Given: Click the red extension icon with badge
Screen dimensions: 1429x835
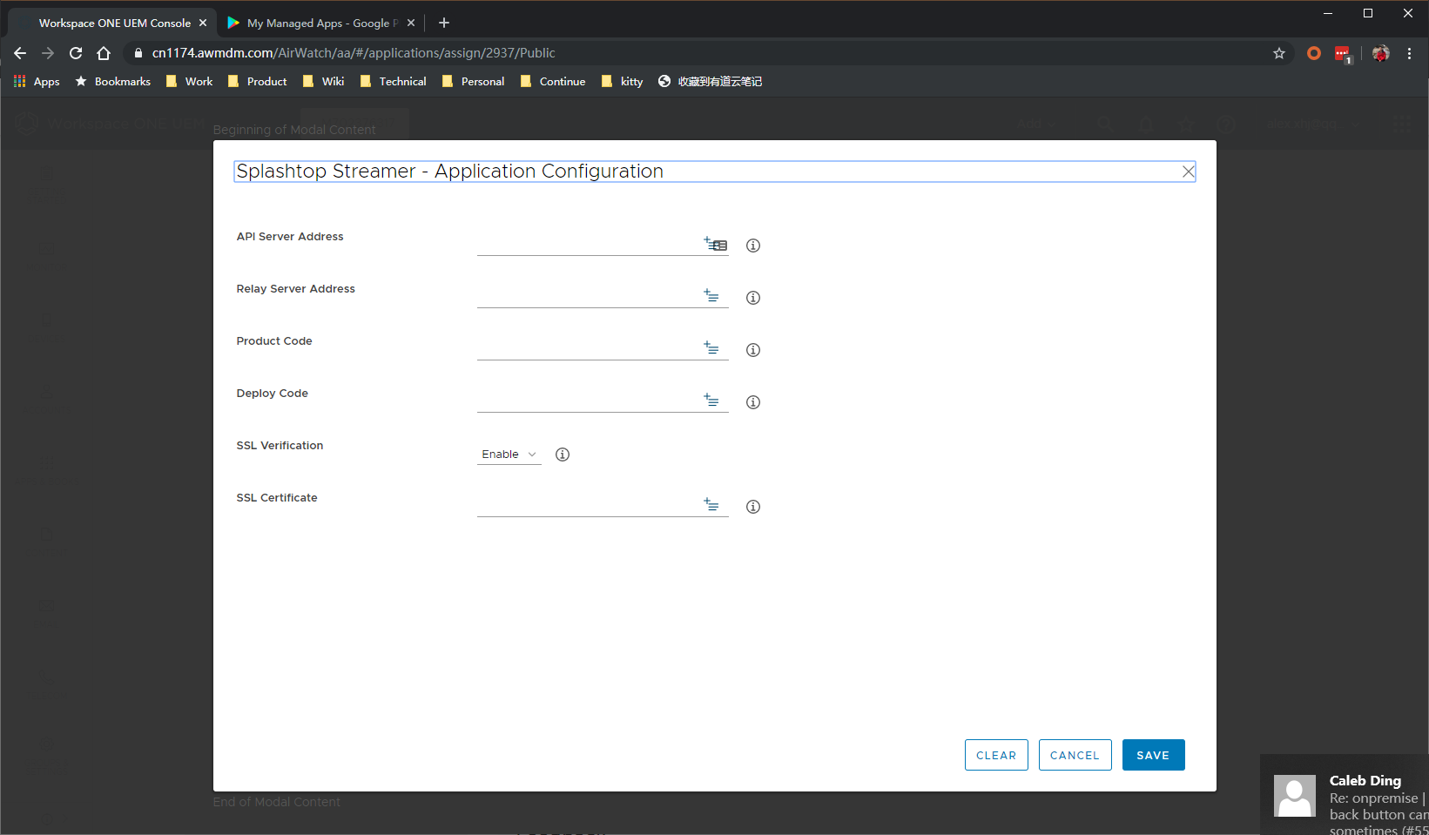Looking at the screenshot, I should point(1343,54).
